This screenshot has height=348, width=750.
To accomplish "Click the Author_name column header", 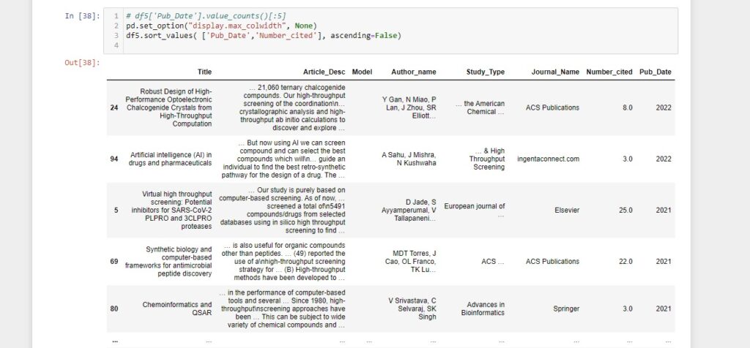I will tap(414, 72).
